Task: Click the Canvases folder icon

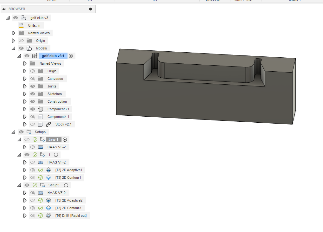Action: click(x=41, y=79)
